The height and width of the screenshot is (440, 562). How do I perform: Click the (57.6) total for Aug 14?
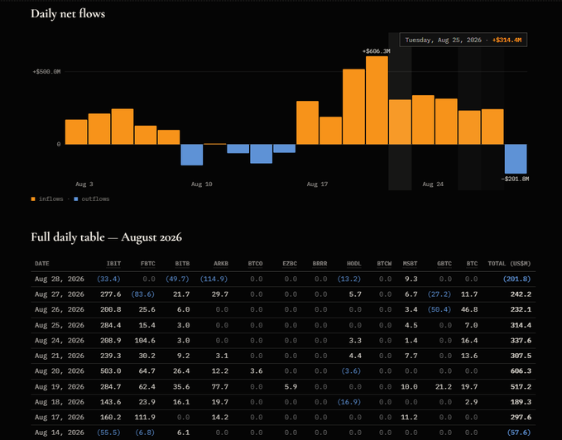point(519,433)
